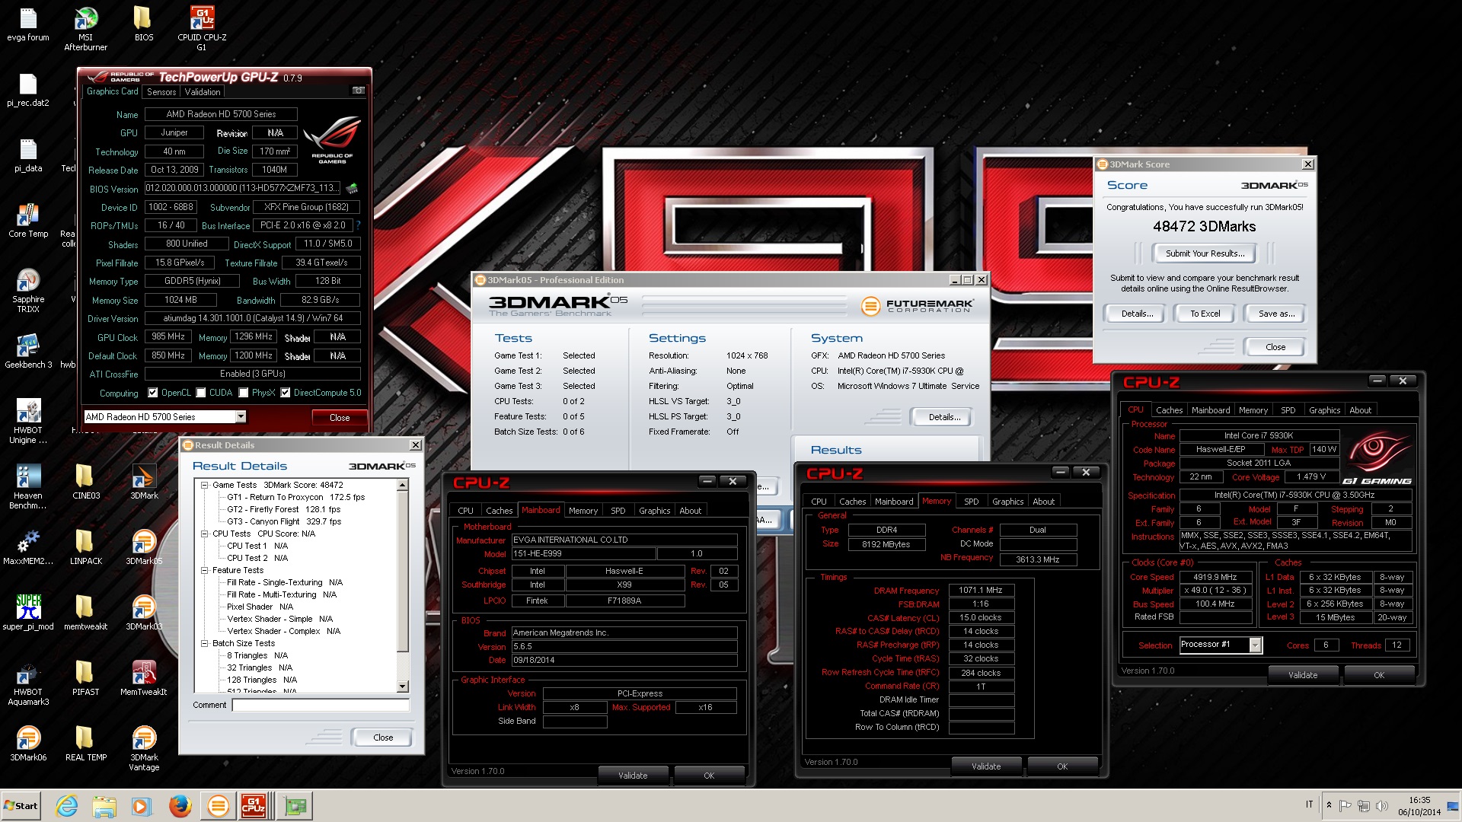Launch CPUID CPU-Z G1 desktop shortcut

point(202,29)
